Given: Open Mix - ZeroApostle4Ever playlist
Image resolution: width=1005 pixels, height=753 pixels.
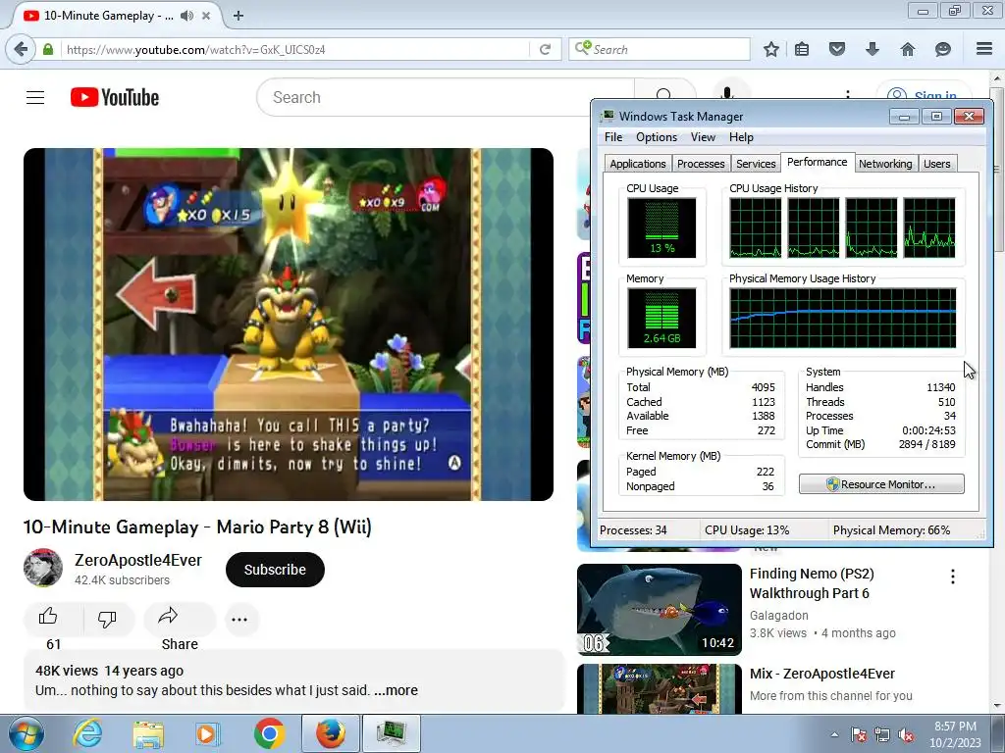Looking at the screenshot, I should (x=822, y=674).
